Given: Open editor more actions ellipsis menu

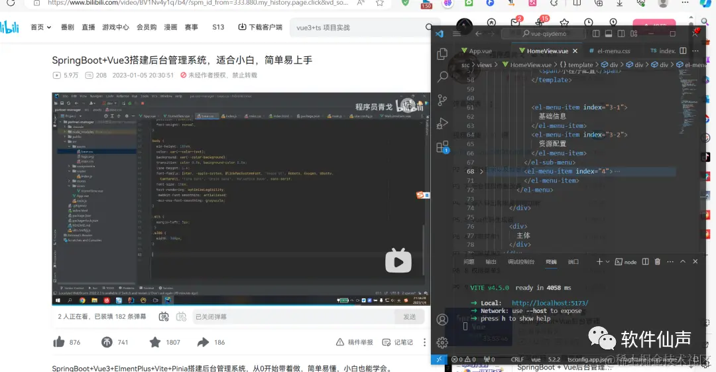Looking at the screenshot, I should point(695,50).
